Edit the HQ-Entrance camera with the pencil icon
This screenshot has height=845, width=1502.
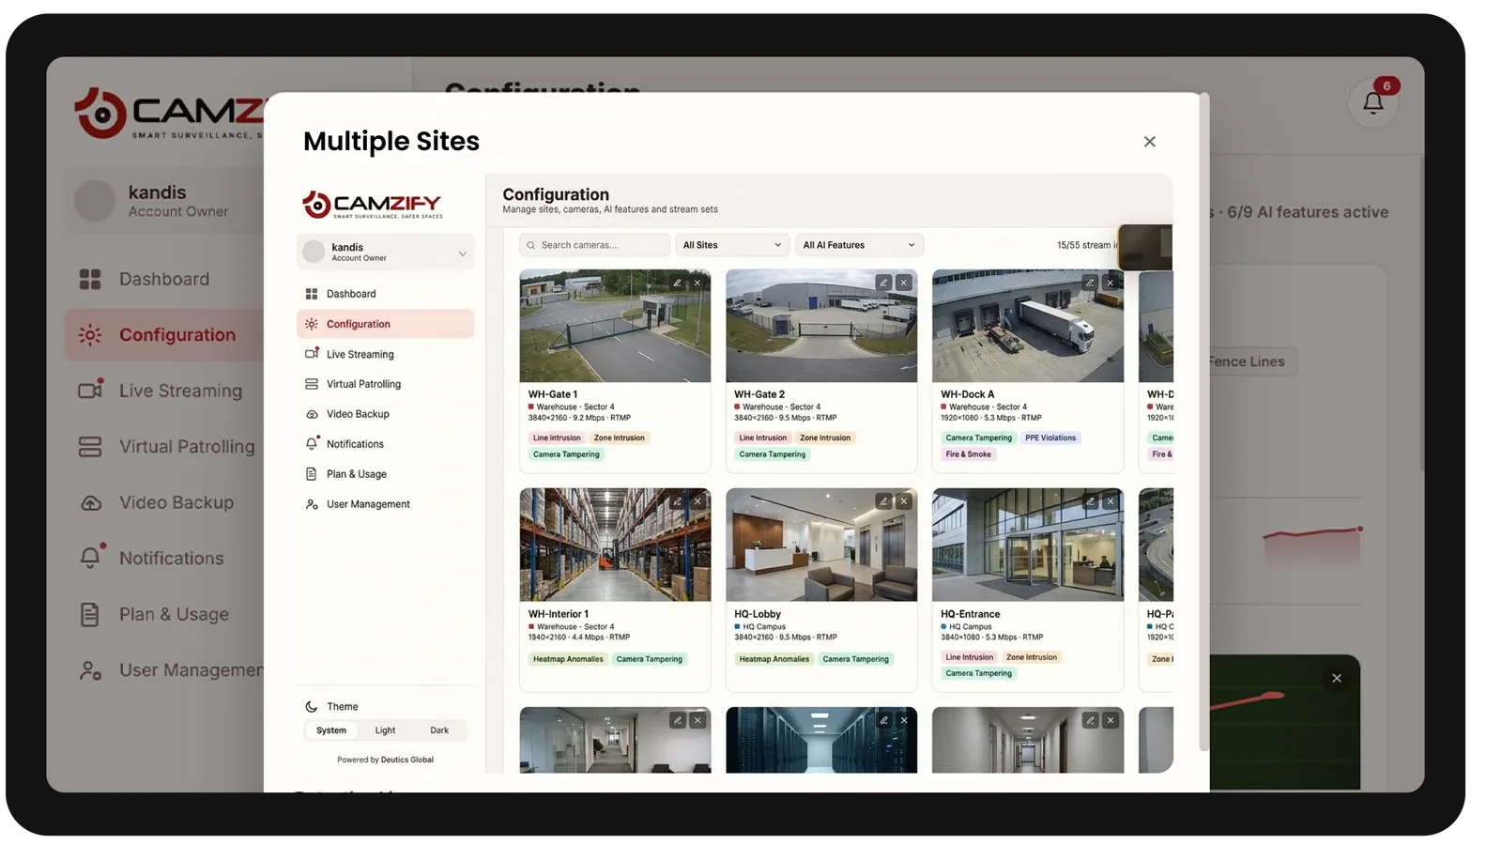point(1090,501)
